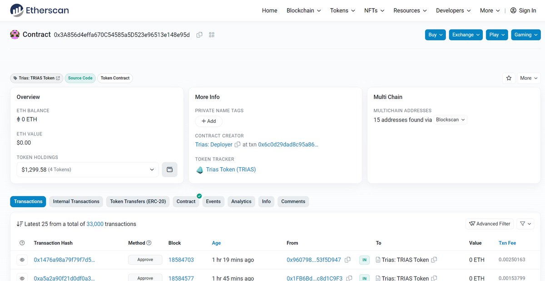Add a private name tag
Screen dimensions: 545x281
pyautogui.click(x=209, y=121)
